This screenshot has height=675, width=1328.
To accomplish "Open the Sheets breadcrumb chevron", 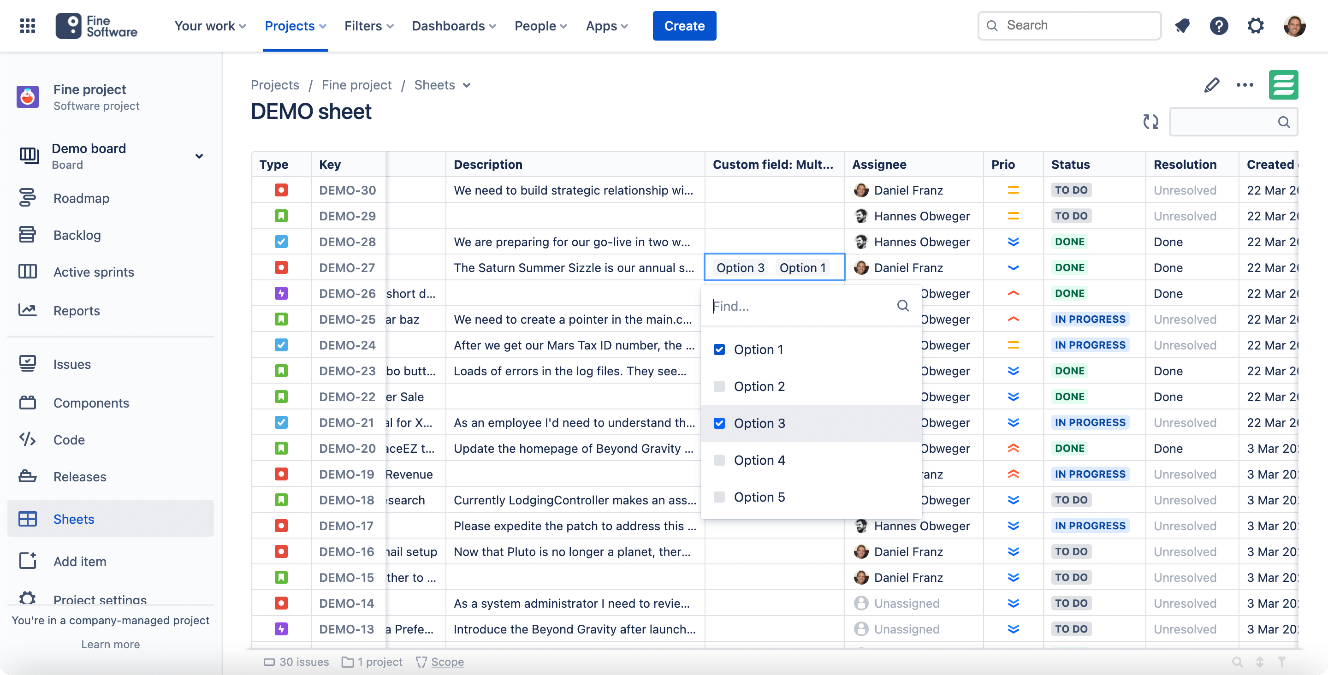I will click(x=467, y=85).
